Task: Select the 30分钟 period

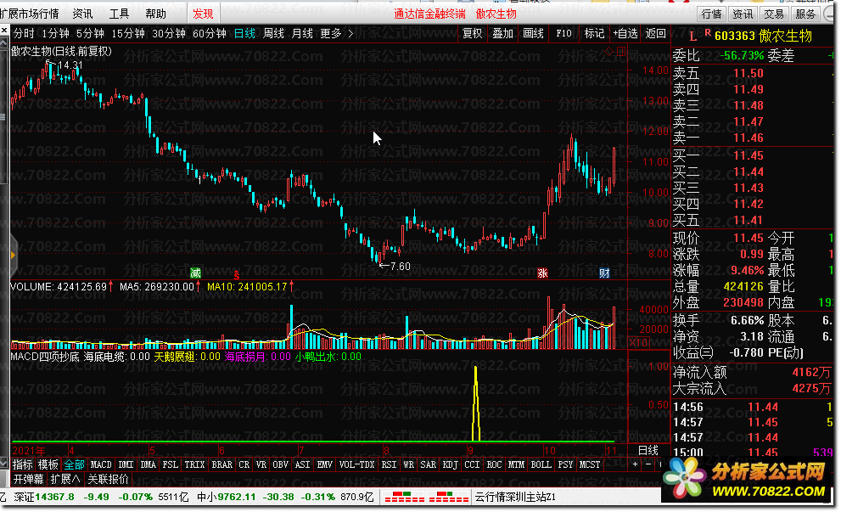Action: coord(168,33)
